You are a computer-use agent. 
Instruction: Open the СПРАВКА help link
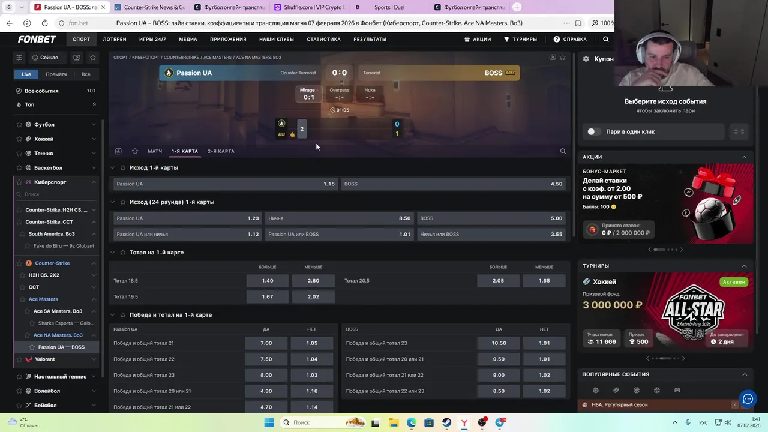(x=570, y=39)
